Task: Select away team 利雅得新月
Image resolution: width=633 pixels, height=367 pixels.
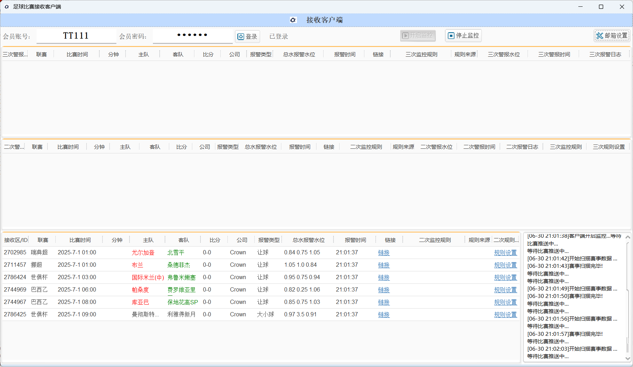Action: coord(181,314)
